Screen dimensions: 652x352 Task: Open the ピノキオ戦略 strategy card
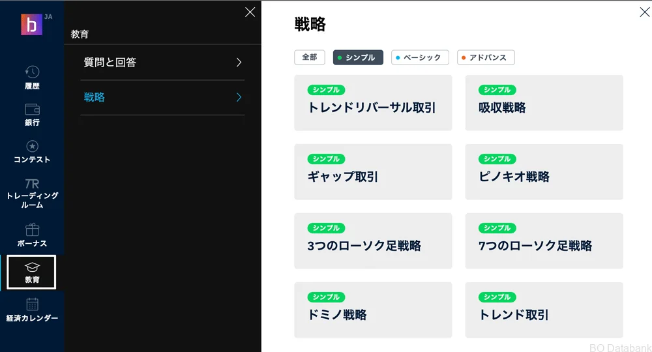(544, 172)
